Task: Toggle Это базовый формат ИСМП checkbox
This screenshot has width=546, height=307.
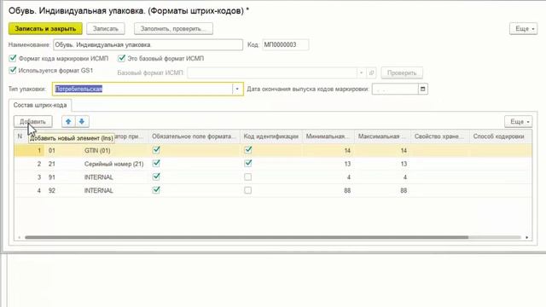Action: [121, 58]
